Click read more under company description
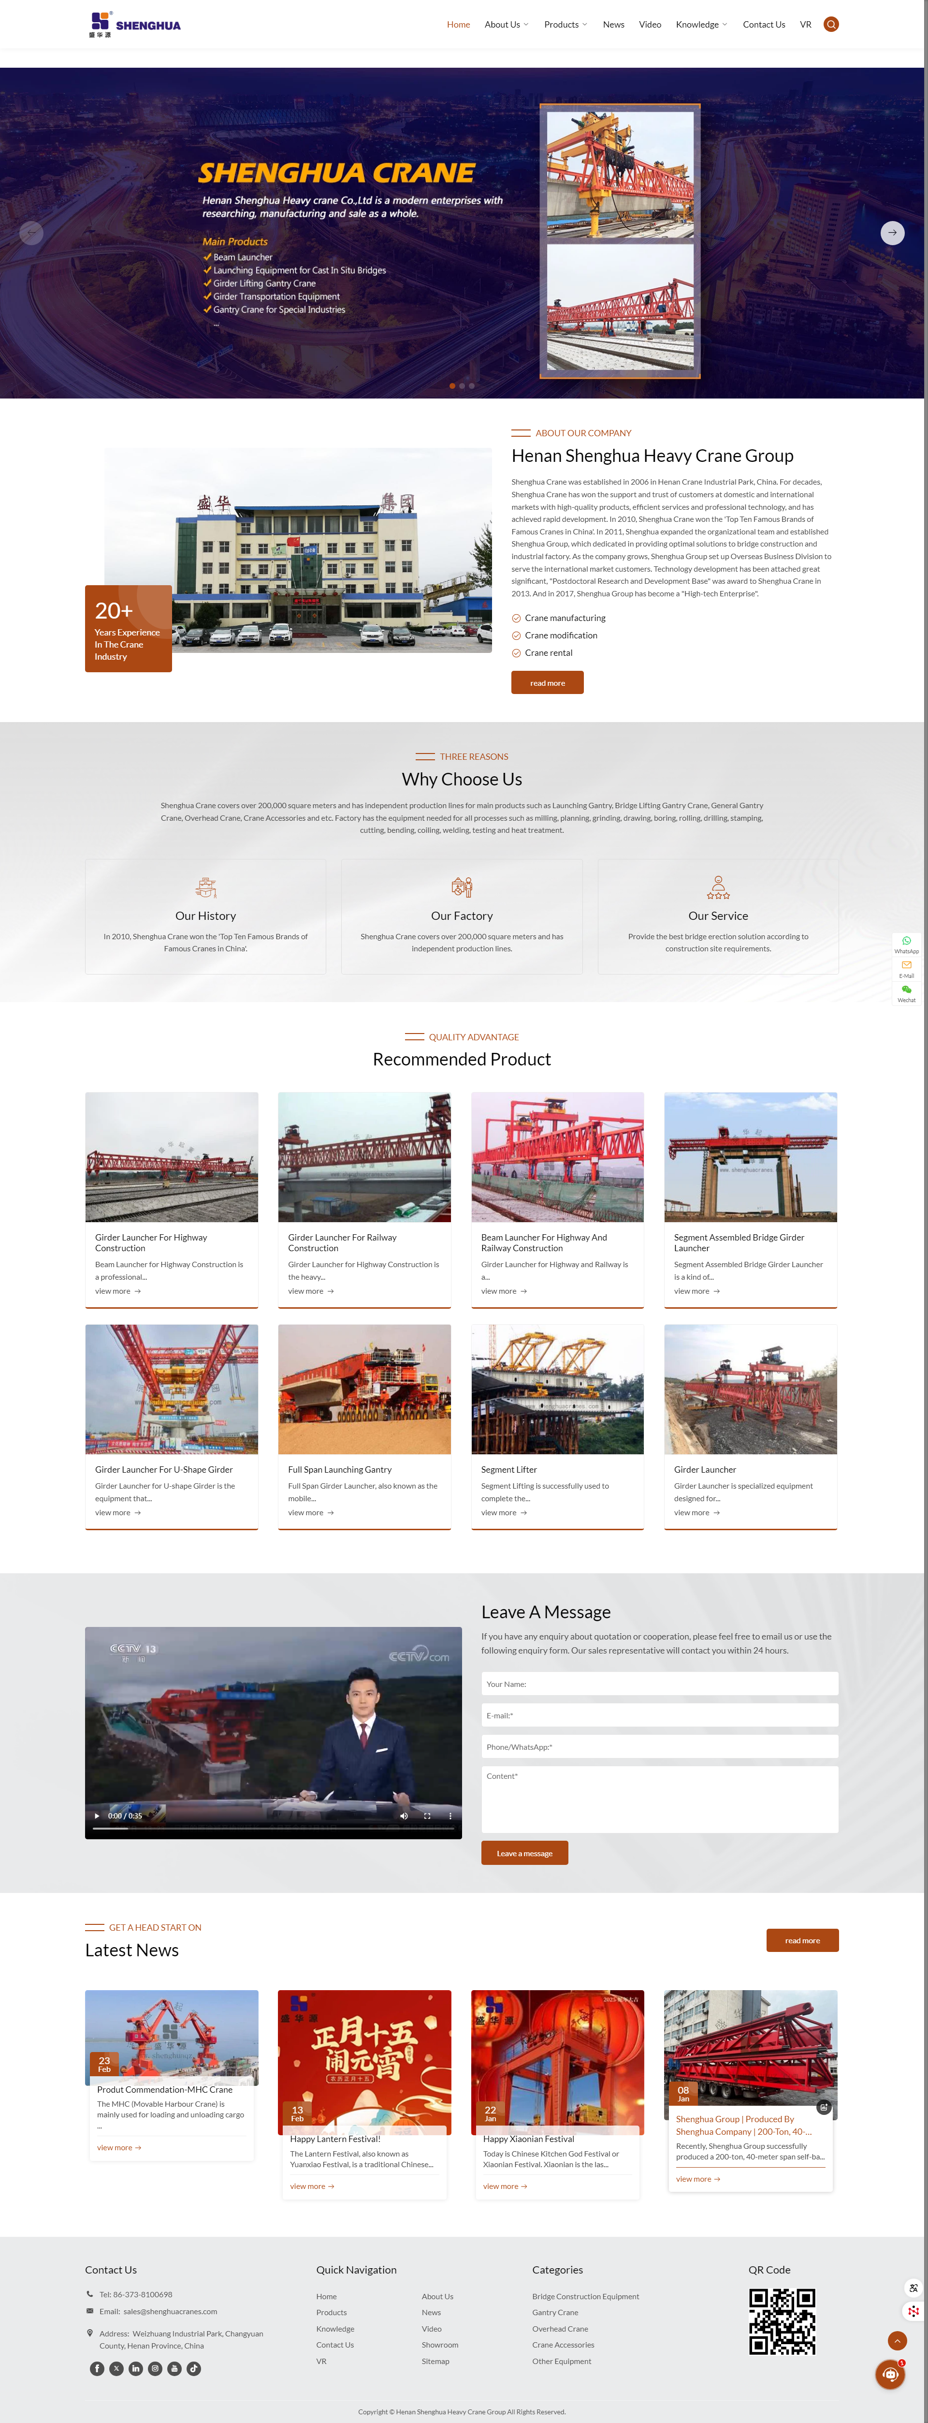The width and height of the screenshot is (928, 2423). coord(547,682)
